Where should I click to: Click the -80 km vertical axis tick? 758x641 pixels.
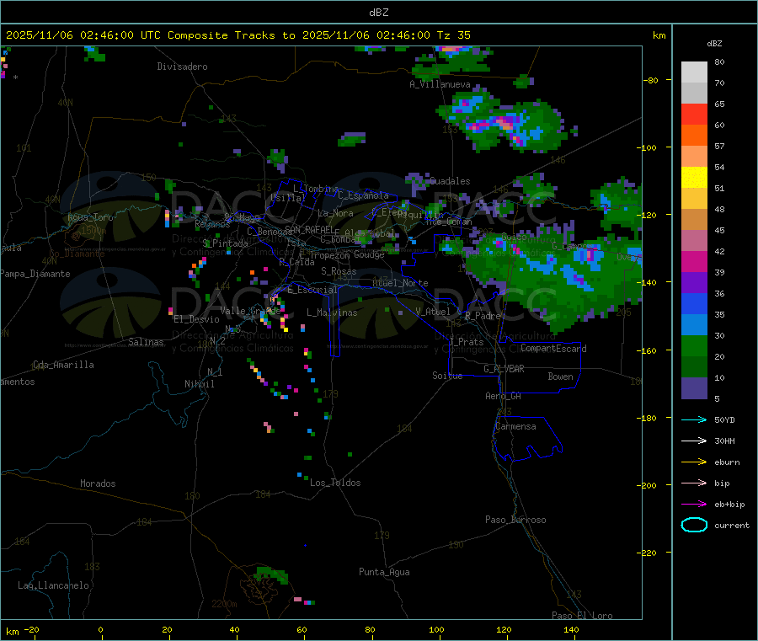pos(652,80)
